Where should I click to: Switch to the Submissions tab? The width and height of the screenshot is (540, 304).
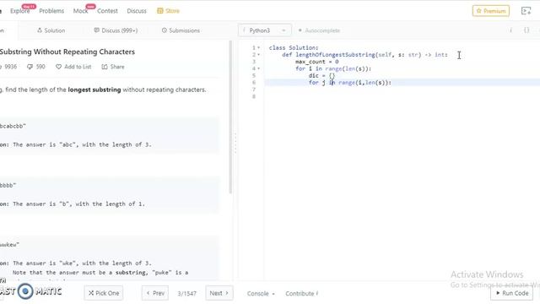pos(181,30)
